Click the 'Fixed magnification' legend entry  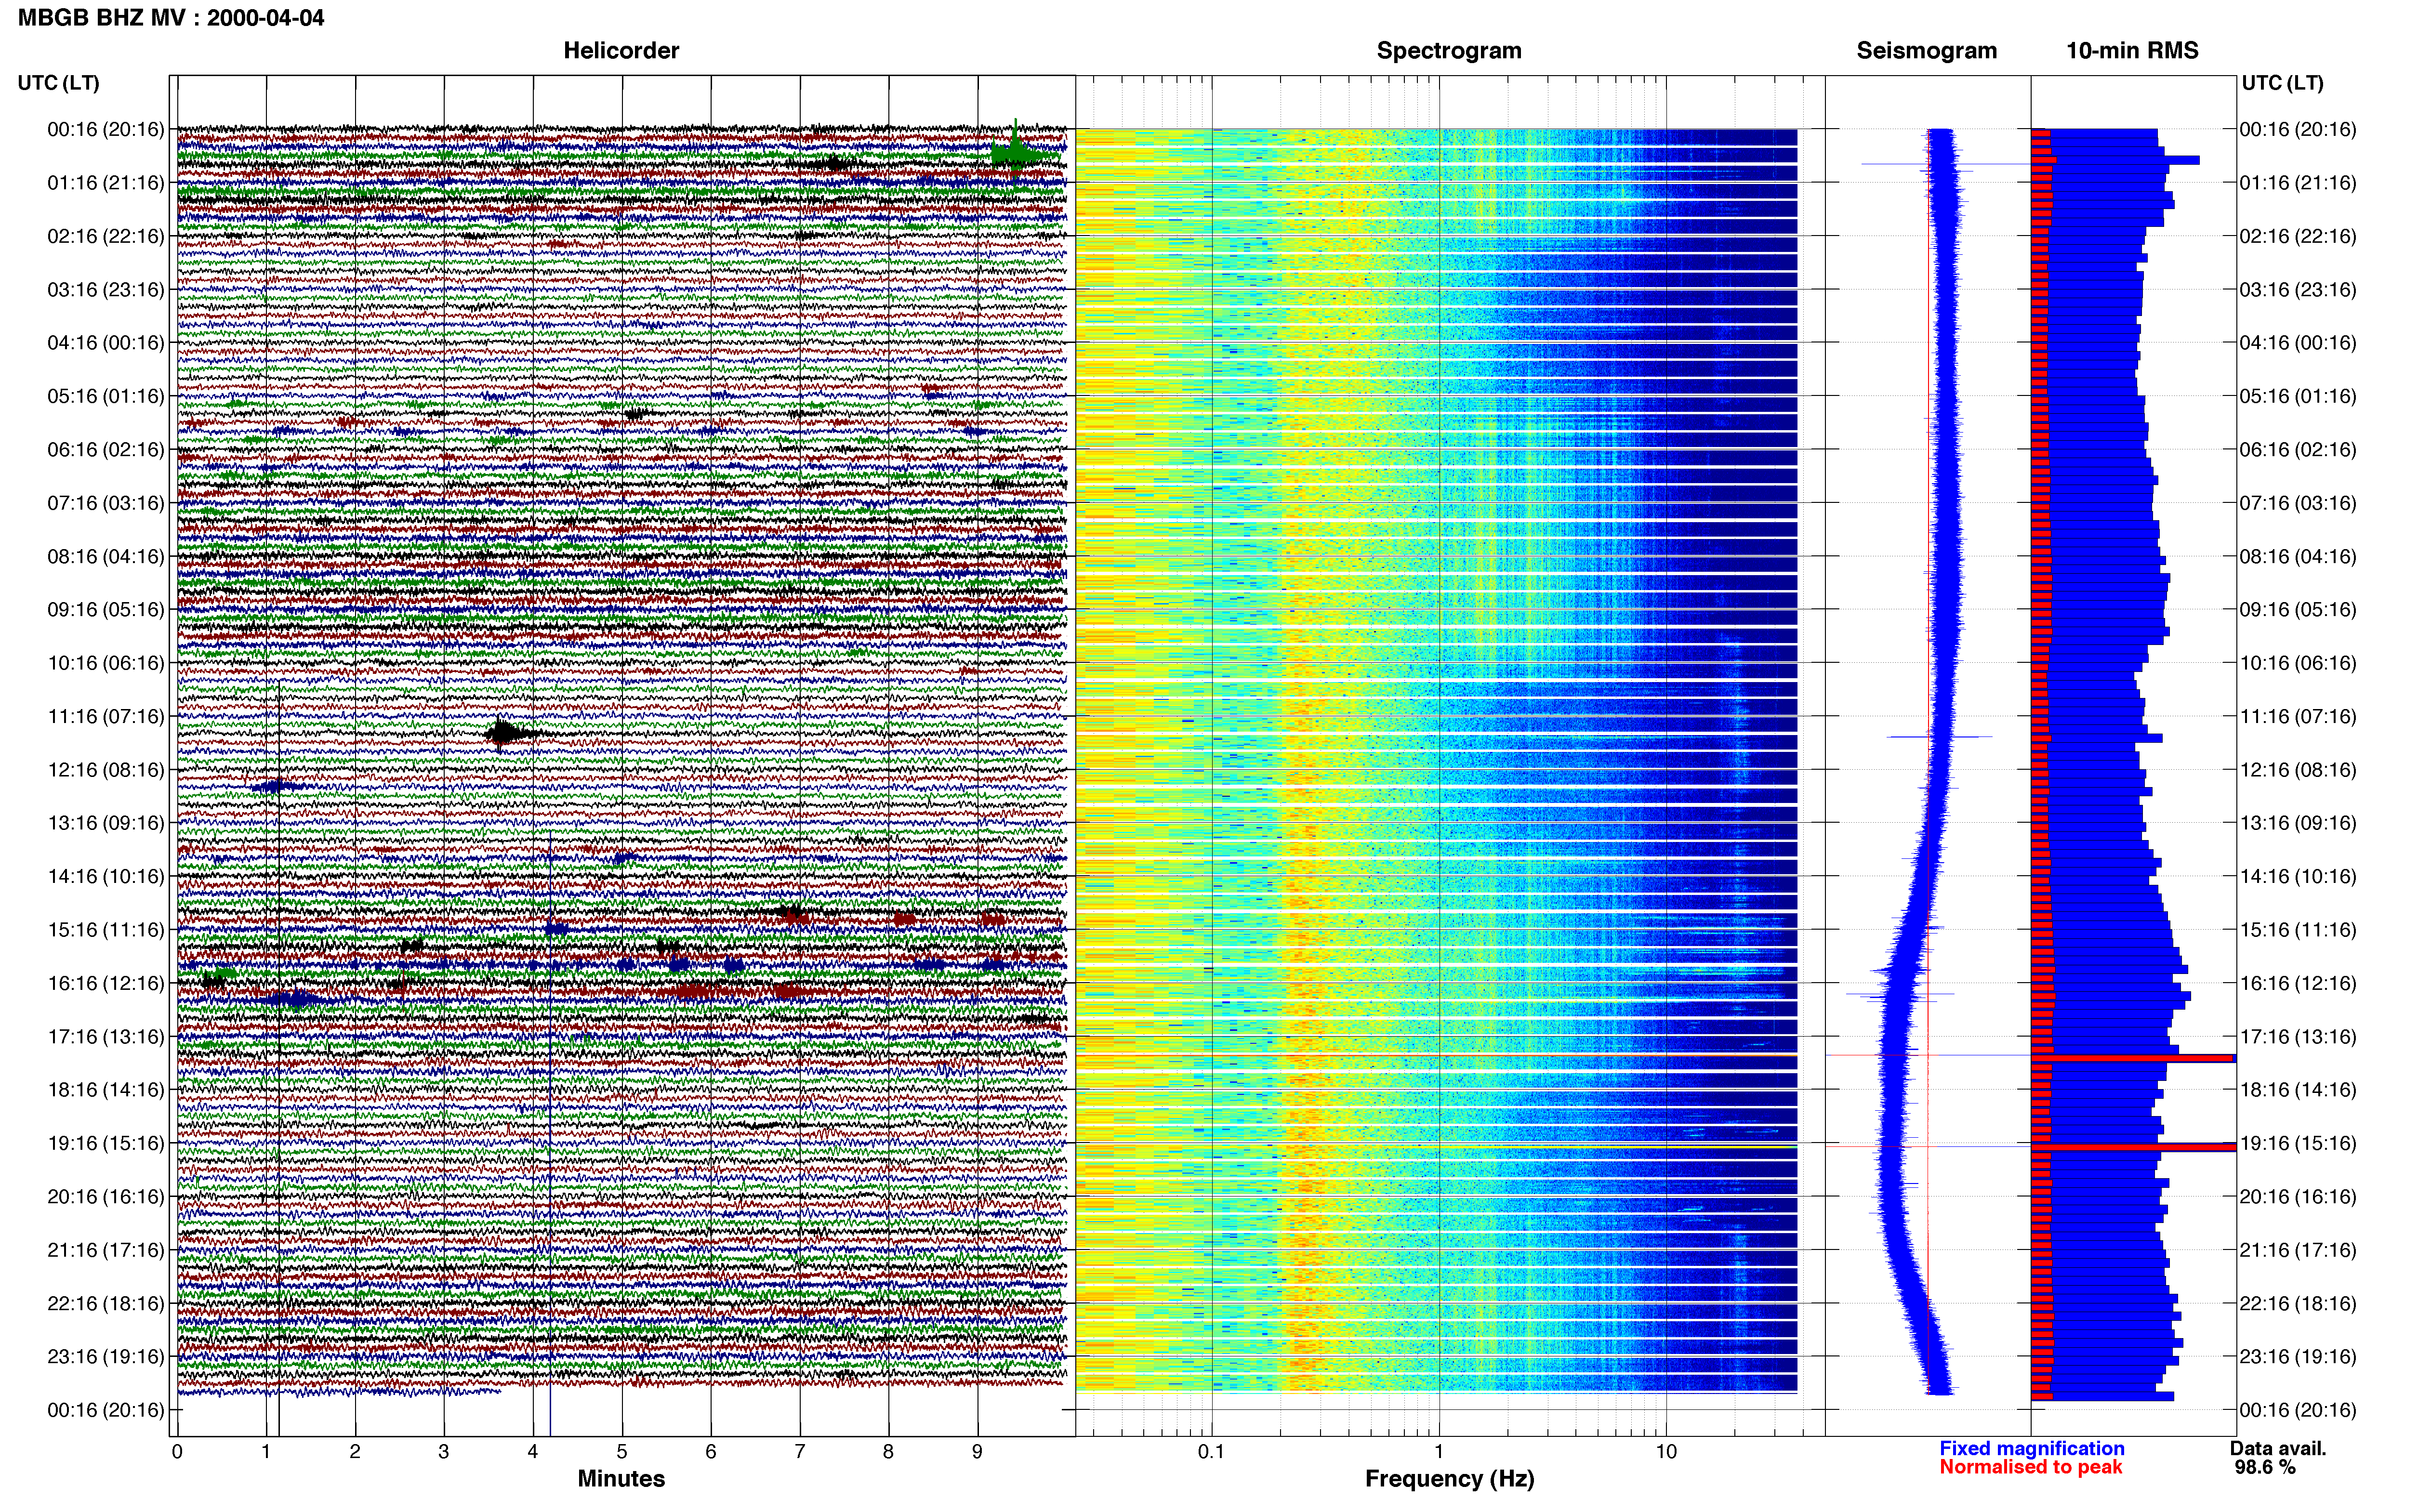2031,1448
